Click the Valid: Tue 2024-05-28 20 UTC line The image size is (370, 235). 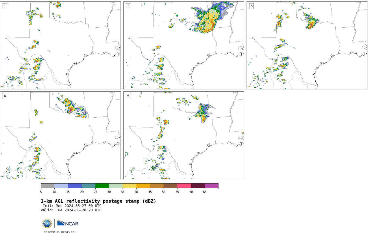(x=71, y=210)
